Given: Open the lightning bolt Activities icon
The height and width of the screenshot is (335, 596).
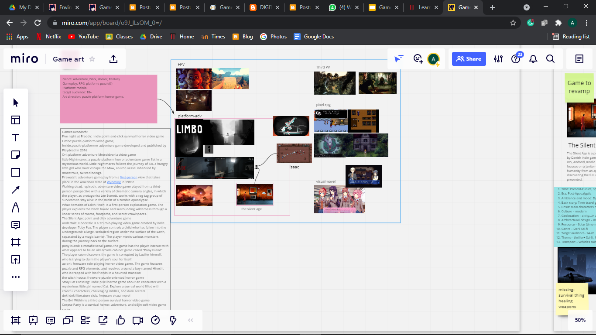Looking at the screenshot, I should click(x=173, y=320).
